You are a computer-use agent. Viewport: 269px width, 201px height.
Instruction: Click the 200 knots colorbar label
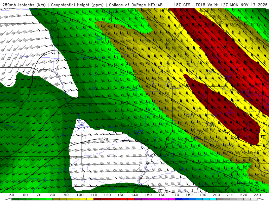216,195
